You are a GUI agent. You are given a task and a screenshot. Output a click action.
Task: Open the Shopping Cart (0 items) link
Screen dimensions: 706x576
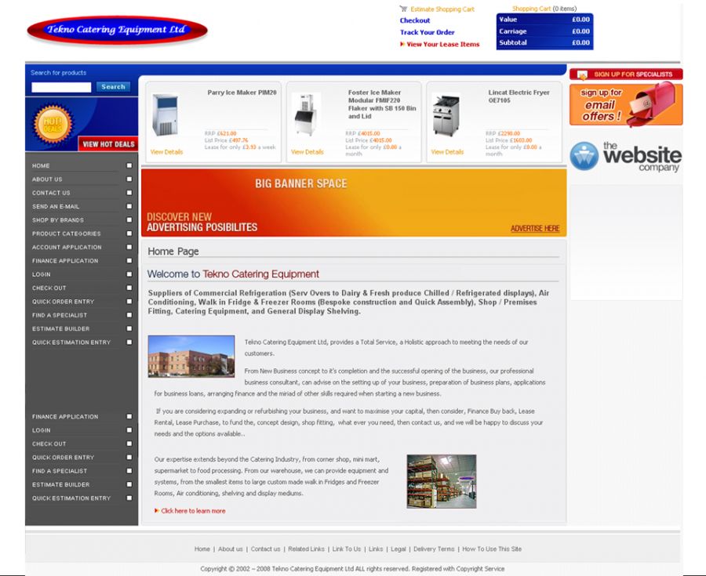pos(544,9)
